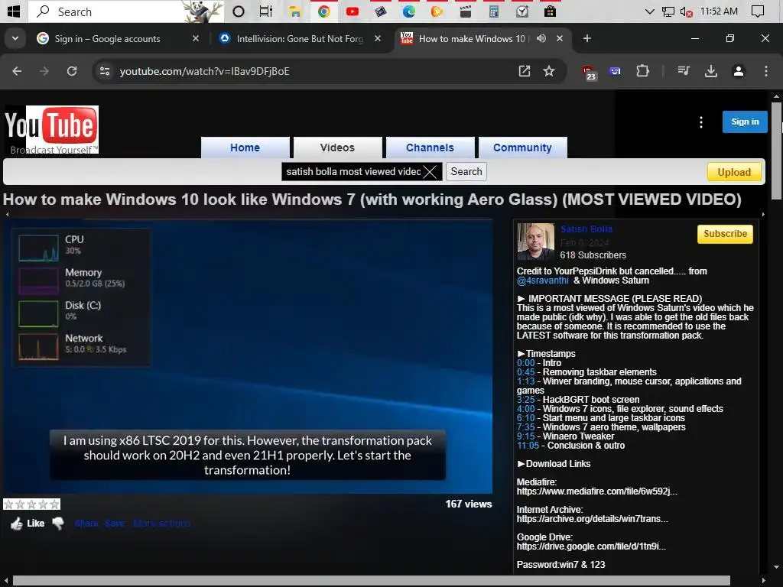Rate the video with the third star
Image resolution: width=783 pixels, height=587 pixels.
(31, 504)
